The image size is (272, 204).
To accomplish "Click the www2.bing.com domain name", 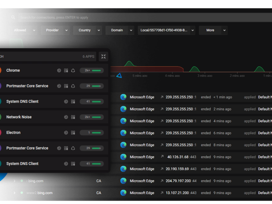I will coord(39,193).
